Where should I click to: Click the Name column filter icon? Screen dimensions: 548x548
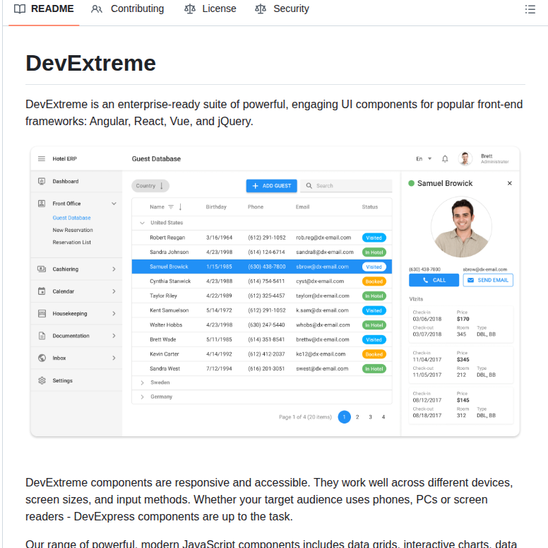point(171,207)
